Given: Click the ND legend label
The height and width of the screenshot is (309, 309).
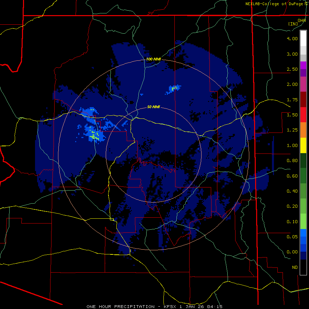Looking at the screenshot, I should 295,267.
